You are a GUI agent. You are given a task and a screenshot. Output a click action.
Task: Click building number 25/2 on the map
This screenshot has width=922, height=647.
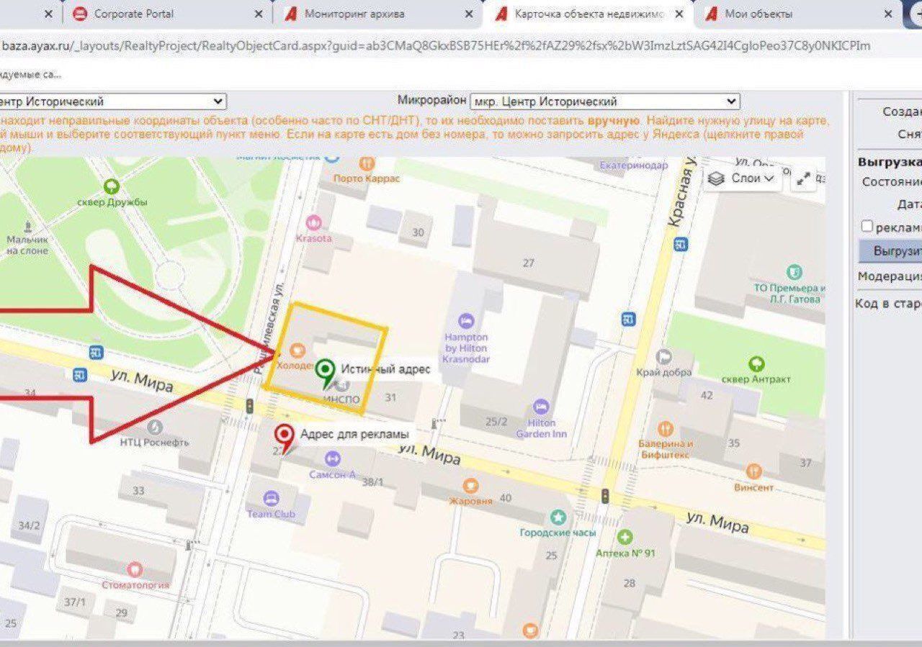[496, 422]
